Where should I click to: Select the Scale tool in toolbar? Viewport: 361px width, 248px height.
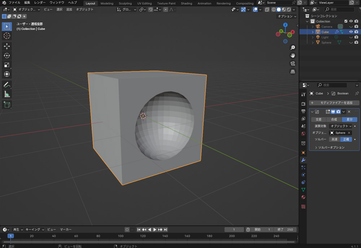tap(6, 65)
